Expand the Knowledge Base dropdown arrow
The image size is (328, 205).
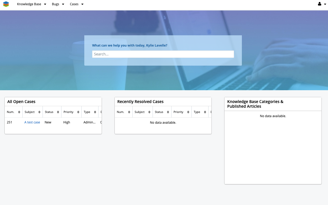(45, 4)
